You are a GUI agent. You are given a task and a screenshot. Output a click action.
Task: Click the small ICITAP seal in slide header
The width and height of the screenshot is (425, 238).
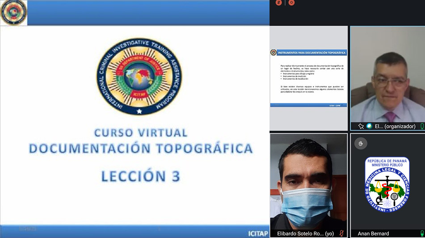[13, 13]
